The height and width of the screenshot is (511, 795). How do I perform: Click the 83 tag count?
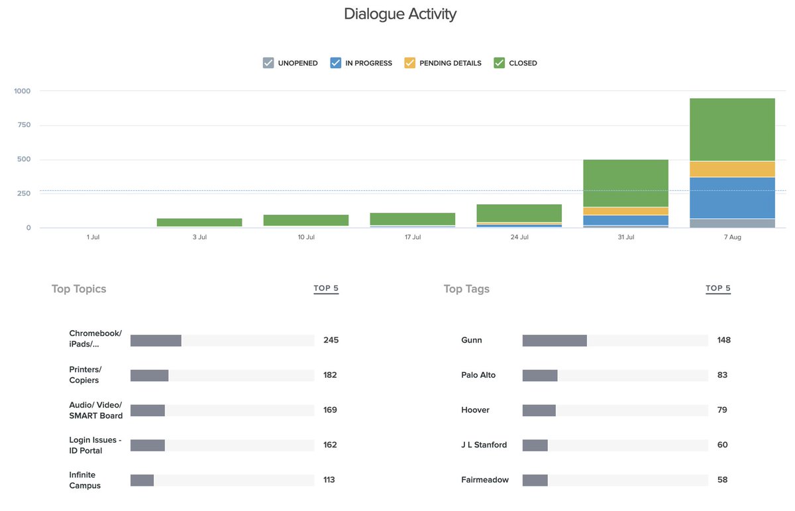(x=722, y=374)
